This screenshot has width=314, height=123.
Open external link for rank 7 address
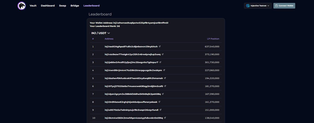tap(163, 94)
